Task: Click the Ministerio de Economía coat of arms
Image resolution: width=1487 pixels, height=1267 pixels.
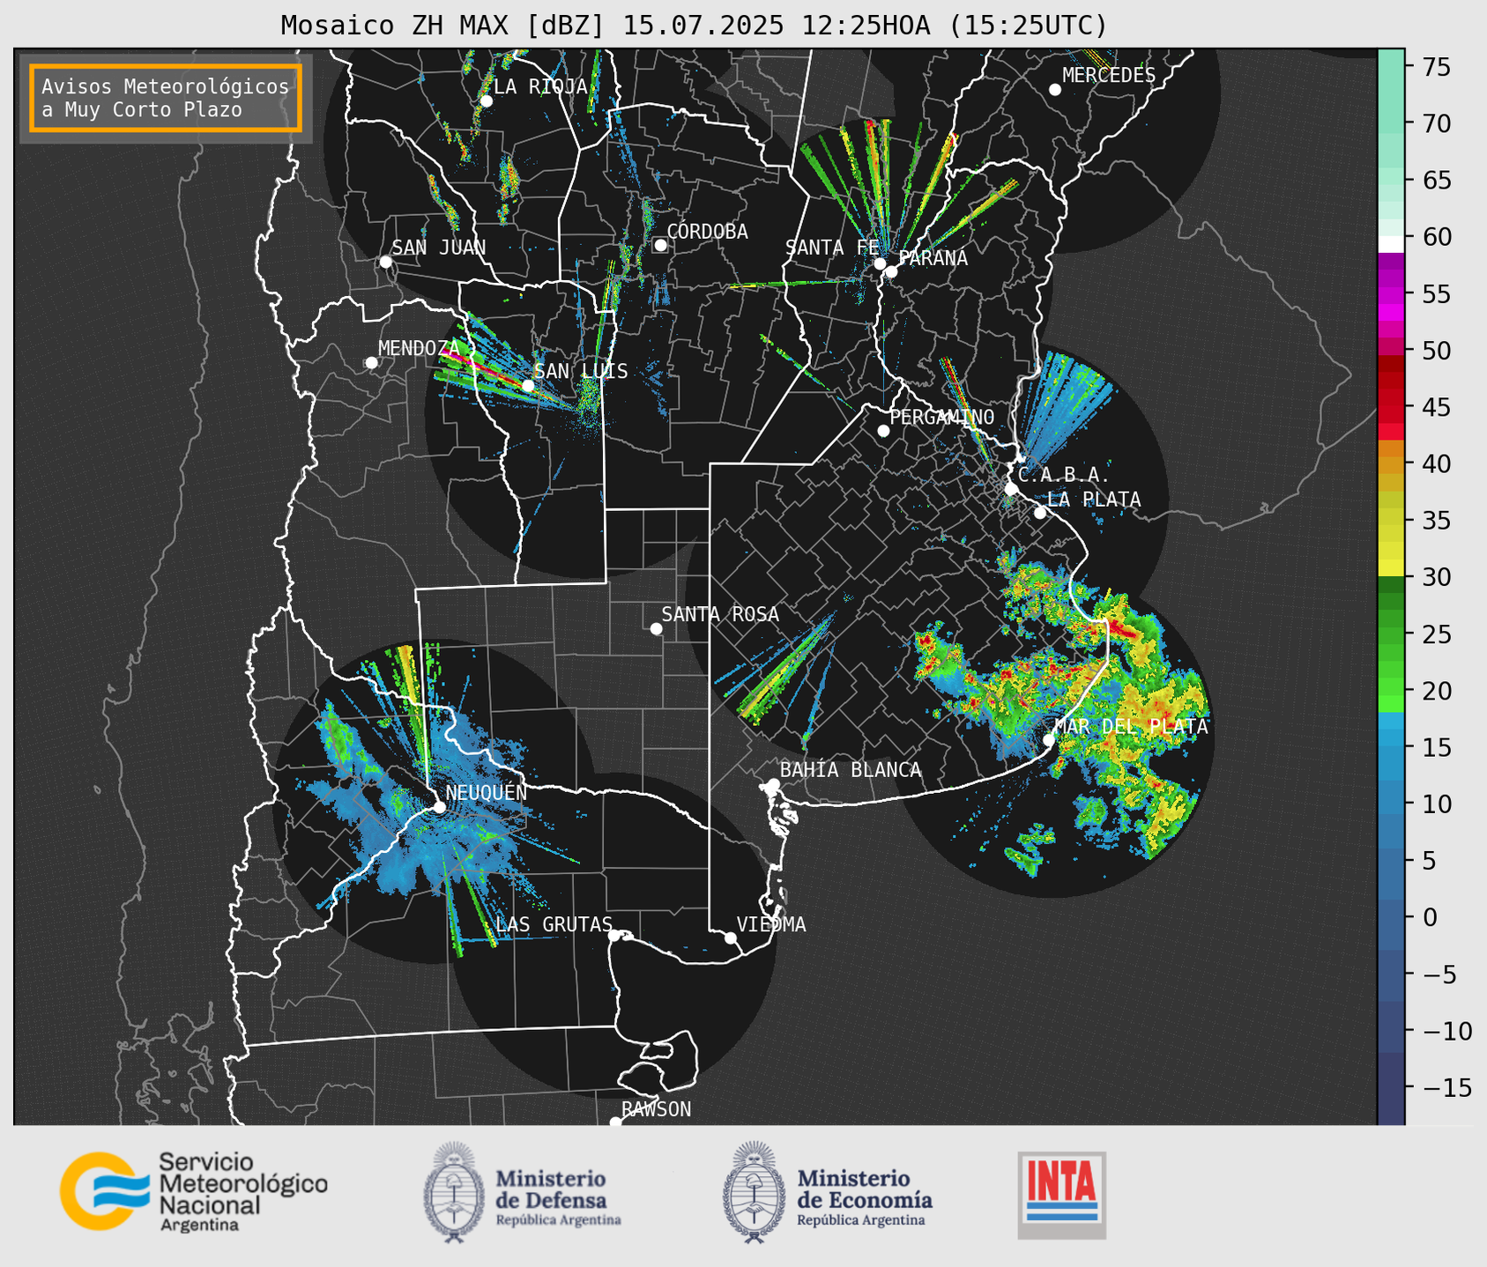Action: tap(755, 1192)
